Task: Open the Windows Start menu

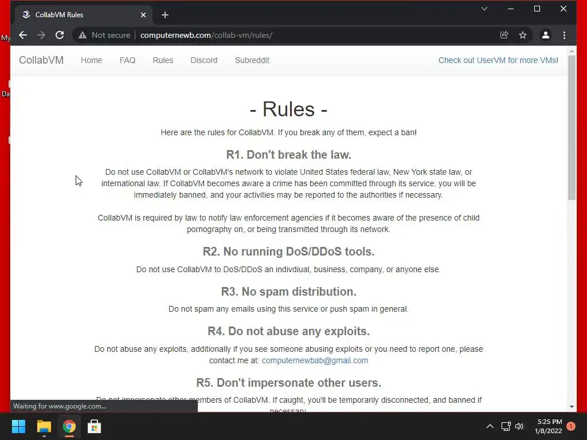Action: [x=18, y=426]
